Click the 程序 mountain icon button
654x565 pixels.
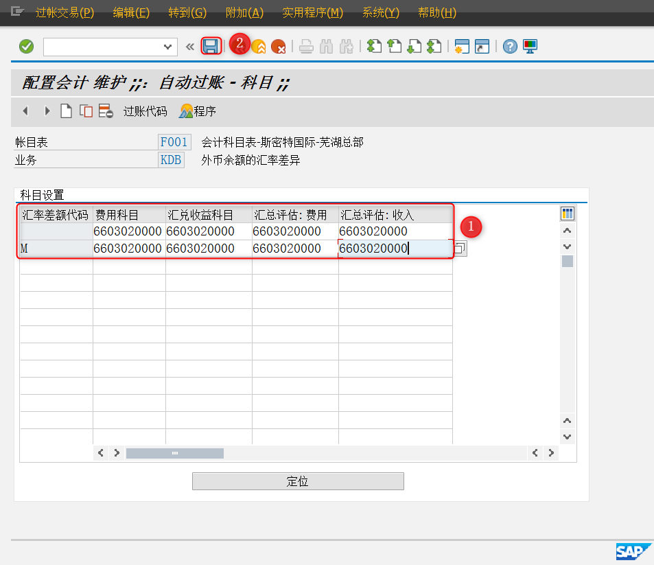[x=197, y=111]
